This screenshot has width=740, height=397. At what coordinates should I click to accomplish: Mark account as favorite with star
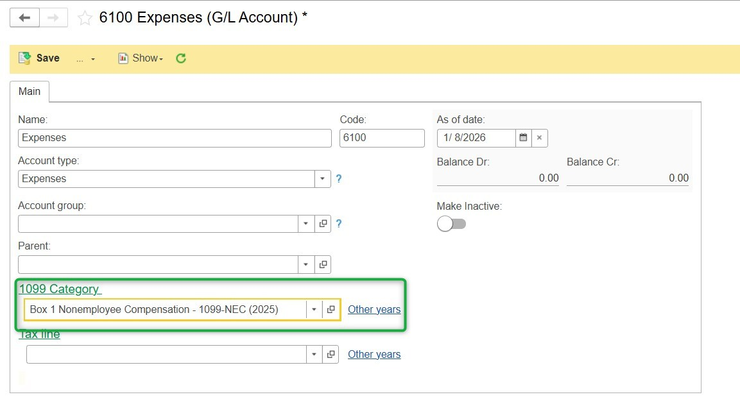coord(84,18)
